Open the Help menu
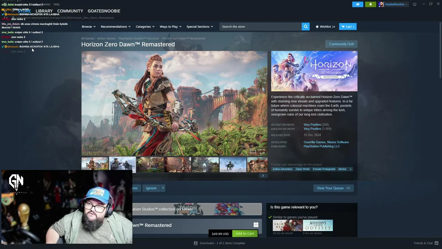Image resolution: width=442 pixels, height=249 pixels. [x=56, y=4]
